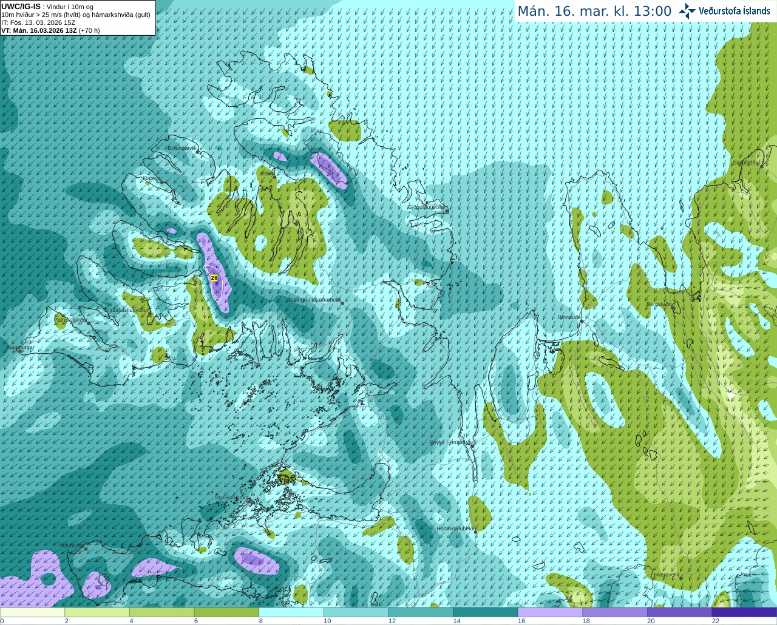Viewport: 777px width, 625px height.
Task: Click legend tick value 20
Action: [x=651, y=621]
